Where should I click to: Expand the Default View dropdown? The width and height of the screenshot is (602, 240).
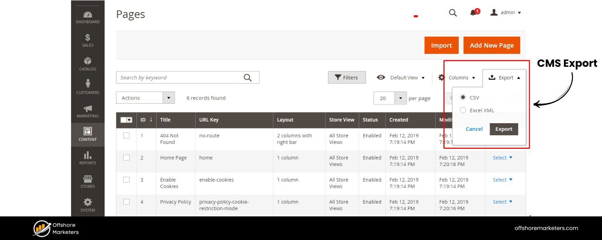click(406, 77)
